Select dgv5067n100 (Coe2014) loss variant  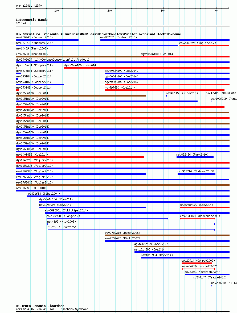click(185, 57)
